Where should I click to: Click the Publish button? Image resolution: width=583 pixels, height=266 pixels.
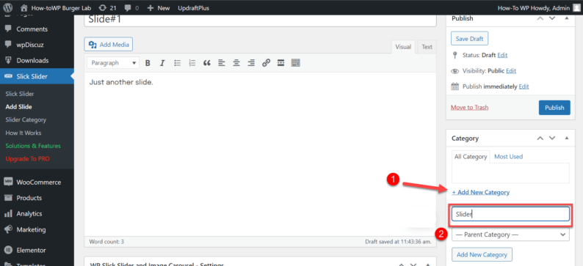coord(554,108)
